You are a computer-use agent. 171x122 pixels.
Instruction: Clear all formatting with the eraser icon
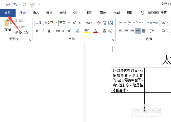tap(99, 23)
